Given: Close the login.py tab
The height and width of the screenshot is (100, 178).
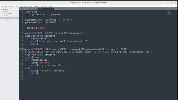Looking at the screenshot, I should [53, 9].
